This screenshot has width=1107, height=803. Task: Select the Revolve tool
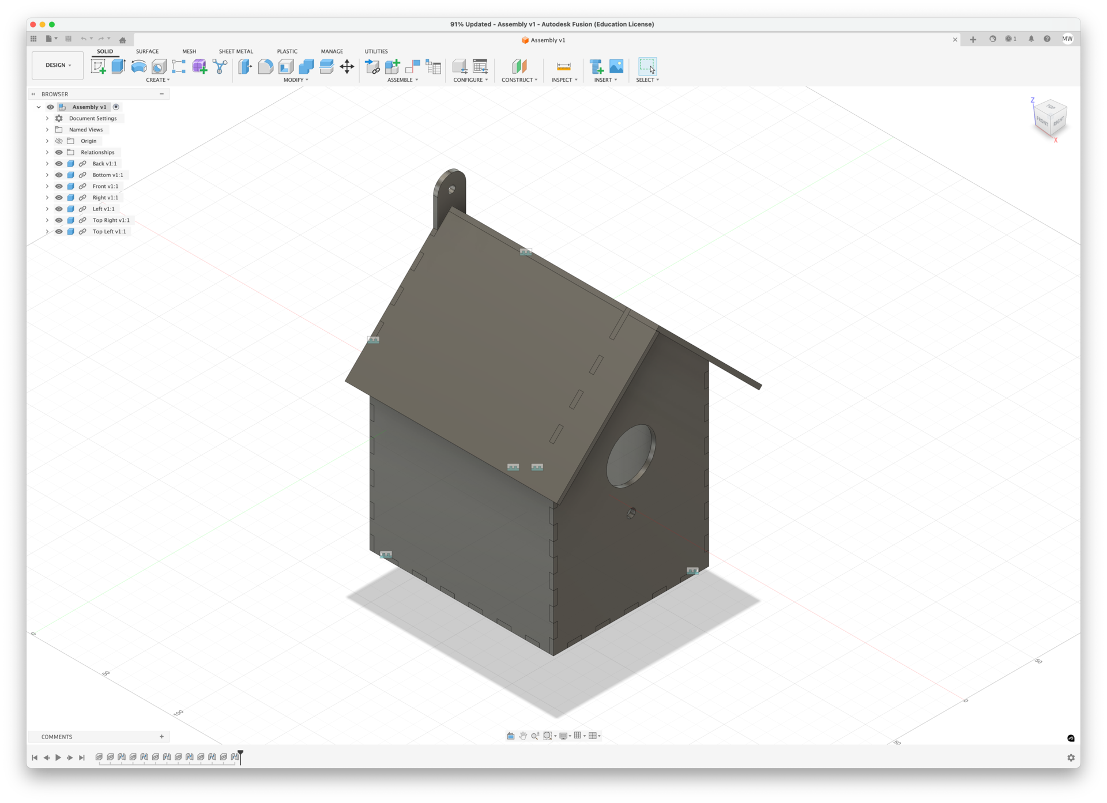coord(139,66)
